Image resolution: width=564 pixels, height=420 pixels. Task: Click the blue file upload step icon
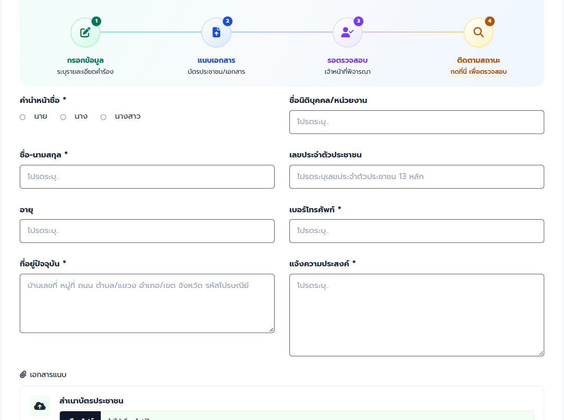[216, 32]
